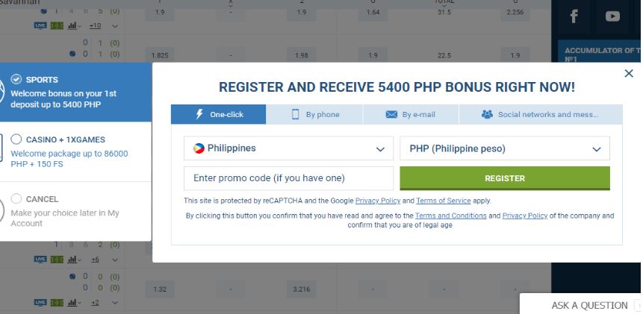Click the Philippines flag icon
Screen dimensions: 643x314
(x=199, y=148)
